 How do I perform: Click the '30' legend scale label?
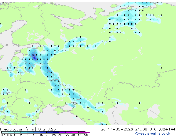point(60,135)
